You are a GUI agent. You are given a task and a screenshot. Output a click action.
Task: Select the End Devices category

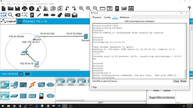tap(14, 85)
